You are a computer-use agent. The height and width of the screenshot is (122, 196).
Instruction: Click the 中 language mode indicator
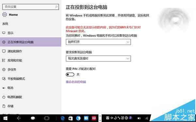coord(112,118)
